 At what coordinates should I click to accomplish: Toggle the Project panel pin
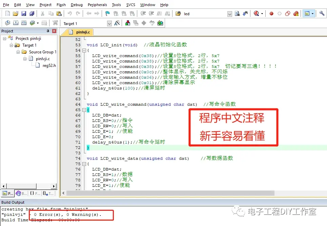coord(48,31)
